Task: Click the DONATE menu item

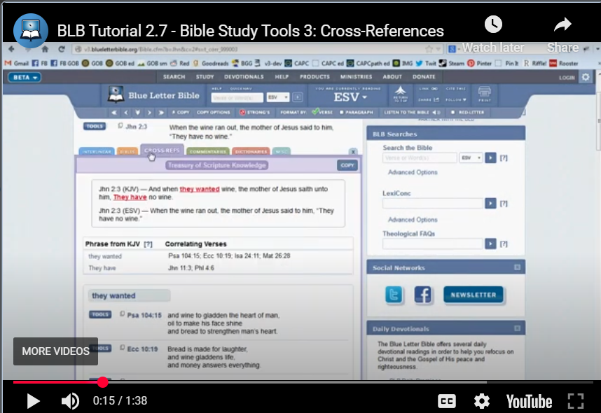Action: coord(424,76)
